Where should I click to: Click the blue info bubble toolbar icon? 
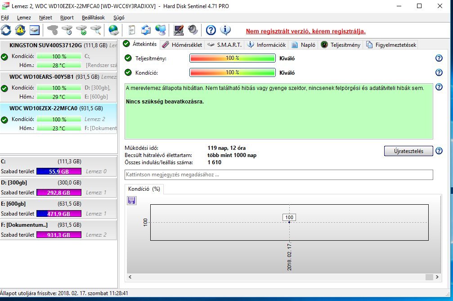coord(225,30)
